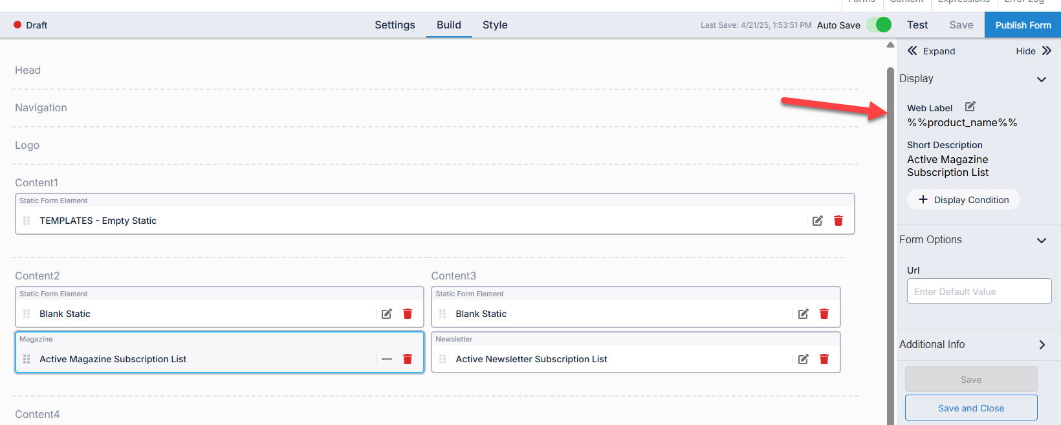Click the Publish Form button
The width and height of the screenshot is (1061, 425).
point(1023,25)
